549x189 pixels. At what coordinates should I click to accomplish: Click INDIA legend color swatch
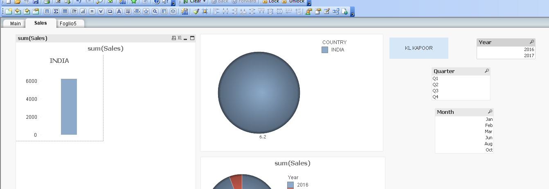tap(325, 50)
